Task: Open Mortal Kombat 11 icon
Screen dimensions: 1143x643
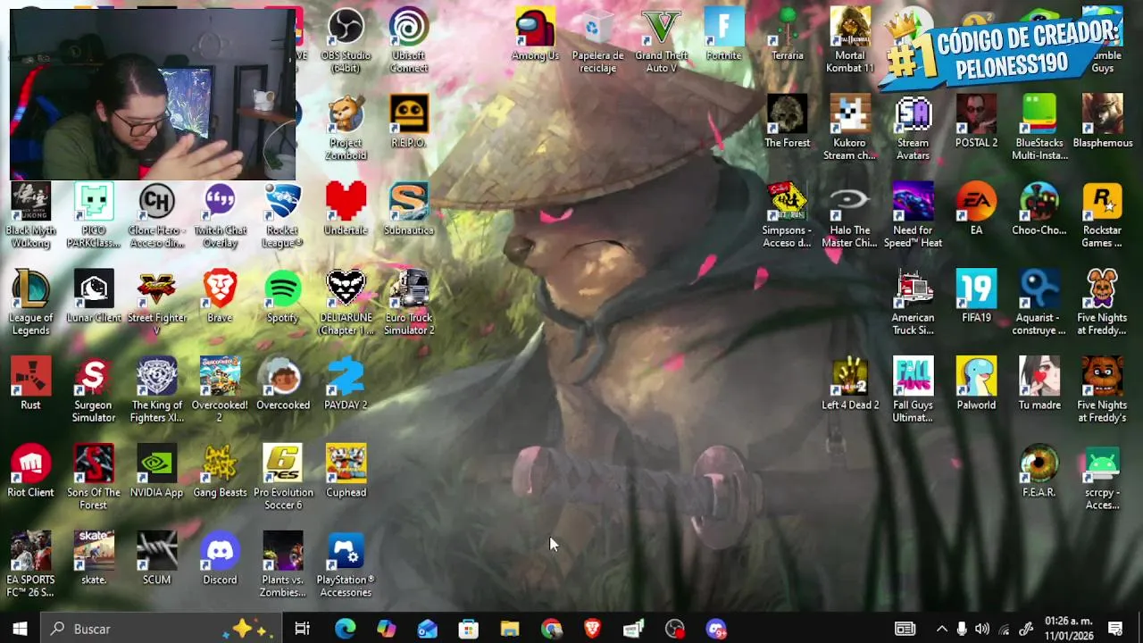Action: click(x=850, y=27)
